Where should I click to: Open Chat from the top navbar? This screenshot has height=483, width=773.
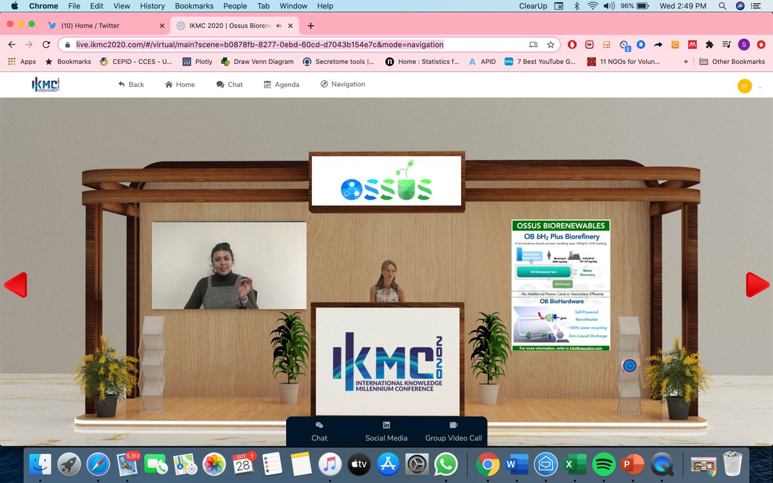click(229, 84)
